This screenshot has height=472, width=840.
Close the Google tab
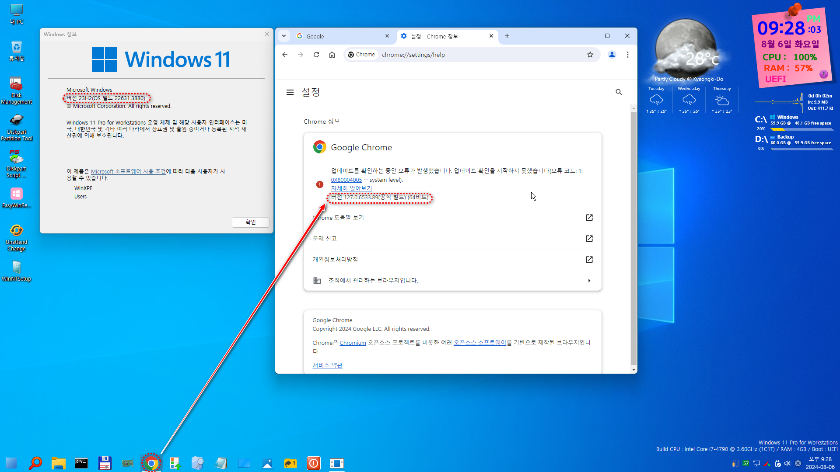click(387, 36)
